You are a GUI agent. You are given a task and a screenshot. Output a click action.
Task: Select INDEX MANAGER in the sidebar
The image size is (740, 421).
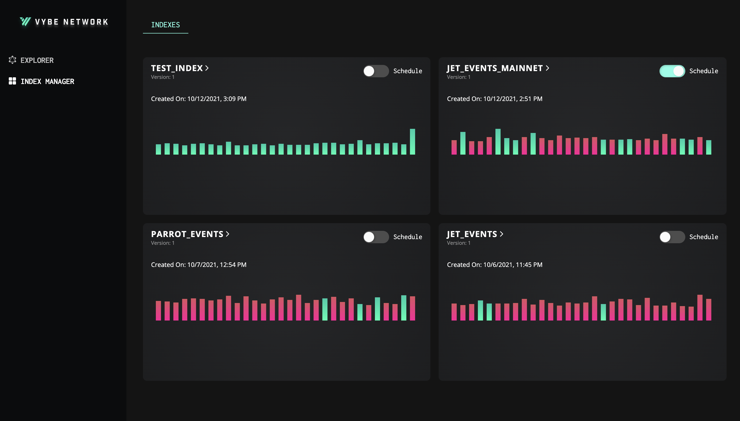(x=47, y=81)
